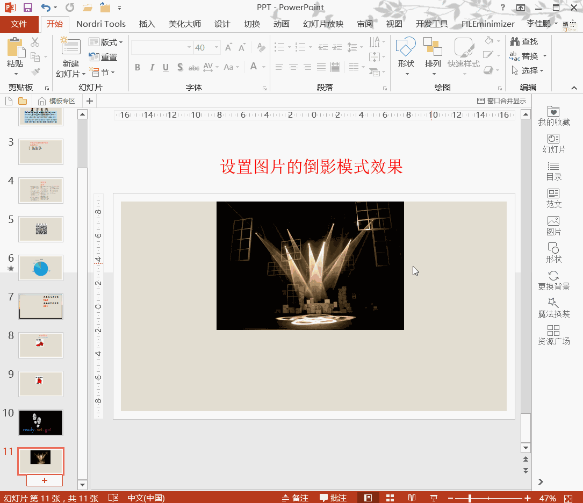Open the font name combo box
Image resolution: width=583 pixels, height=503 pixels.
point(162,47)
